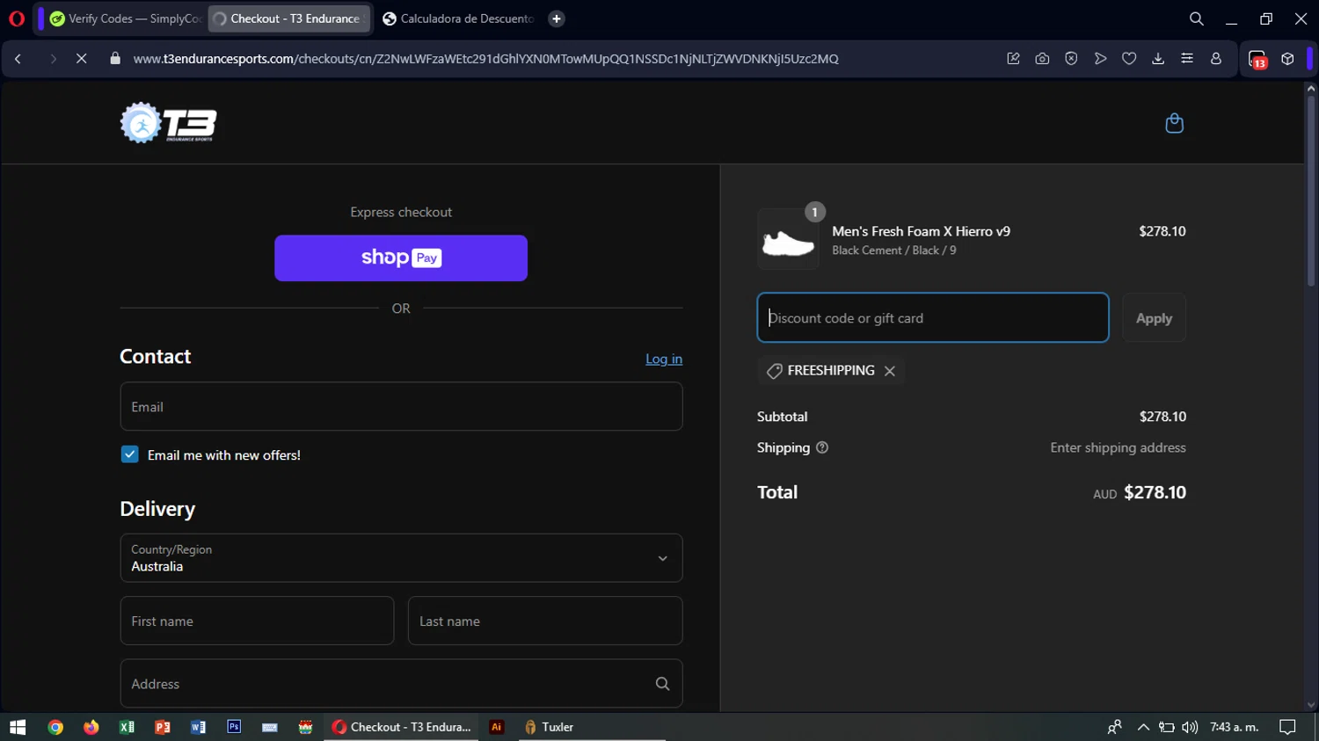1319x741 pixels.
Task: Switch to Checkout T3 Endurance tab
Action: pos(289,18)
